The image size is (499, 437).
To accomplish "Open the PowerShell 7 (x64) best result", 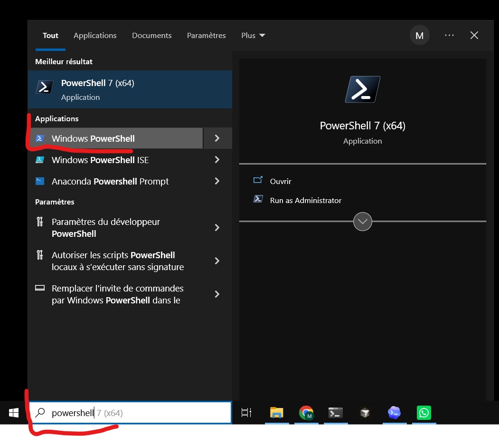I will (130, 89).
